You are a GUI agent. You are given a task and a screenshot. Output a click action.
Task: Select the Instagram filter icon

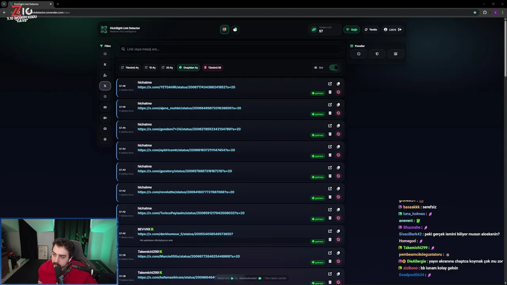105,97
